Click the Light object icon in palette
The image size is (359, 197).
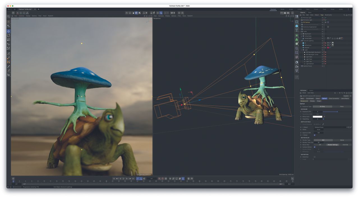[297, 71]
